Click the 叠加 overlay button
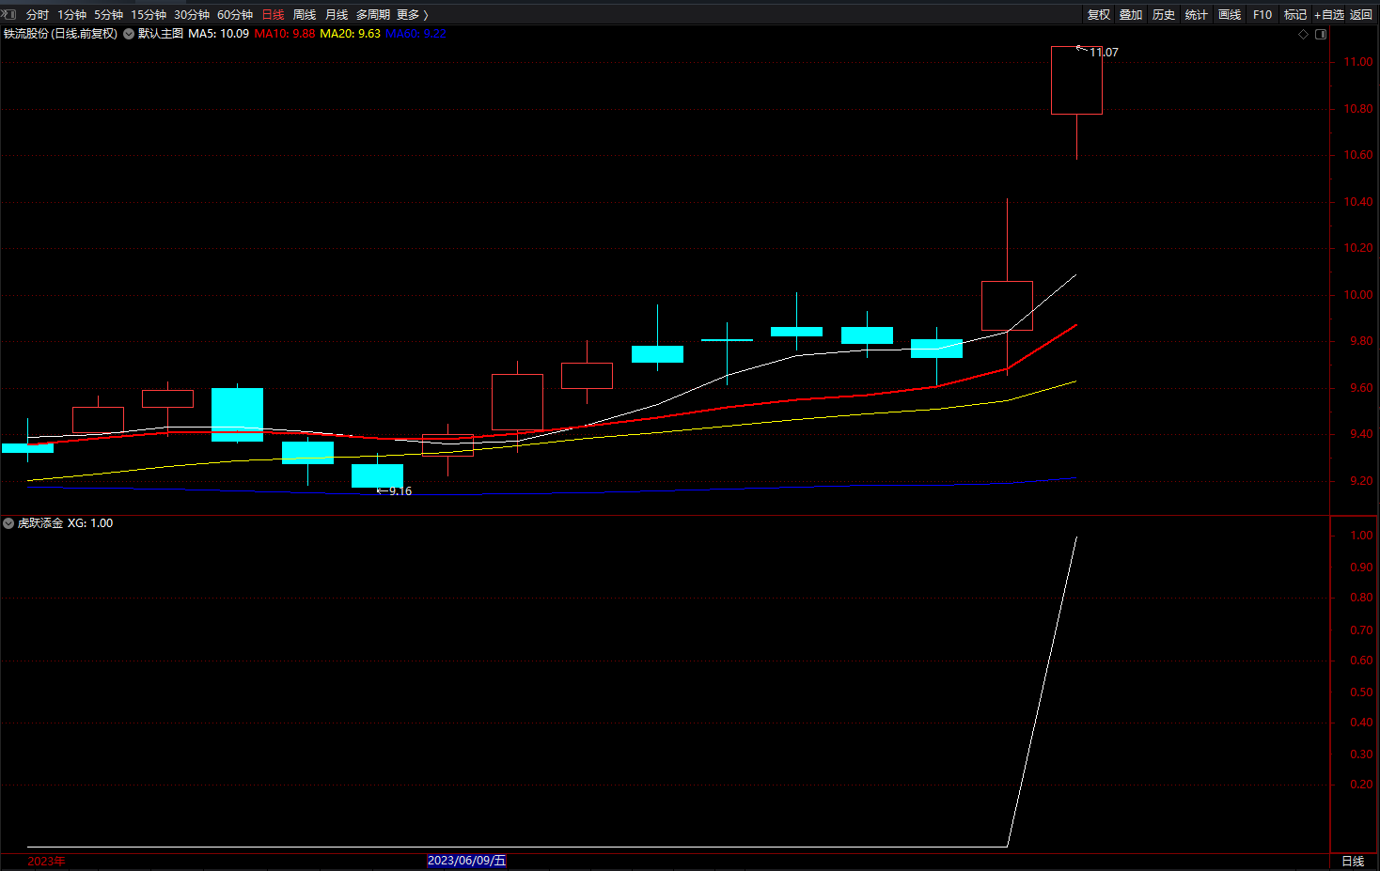This screenshot has width=1380, height=871. click(x=1131, y=15)
